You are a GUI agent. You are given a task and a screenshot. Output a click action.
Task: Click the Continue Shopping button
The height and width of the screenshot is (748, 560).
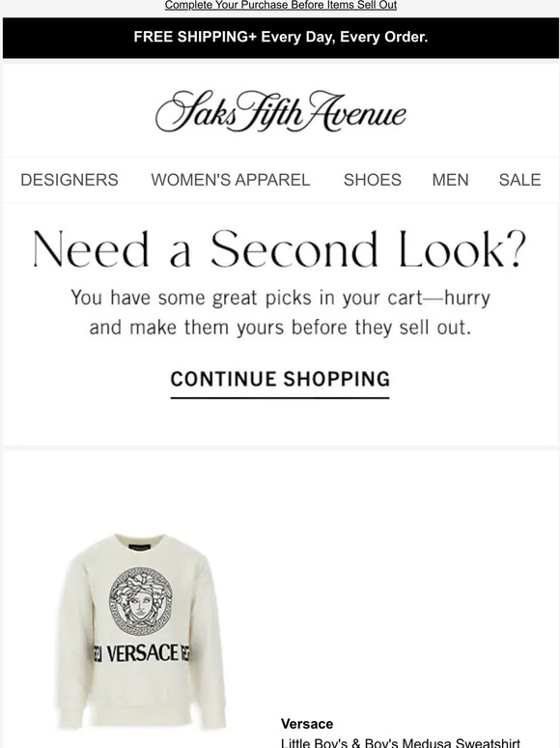[280, 379]
